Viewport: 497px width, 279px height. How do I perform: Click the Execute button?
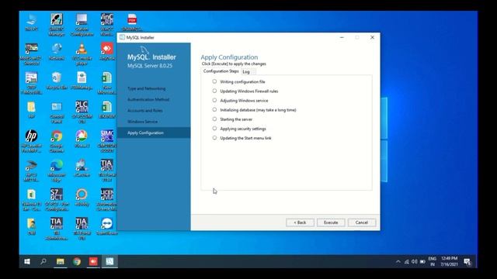click(x=331, y=222)
